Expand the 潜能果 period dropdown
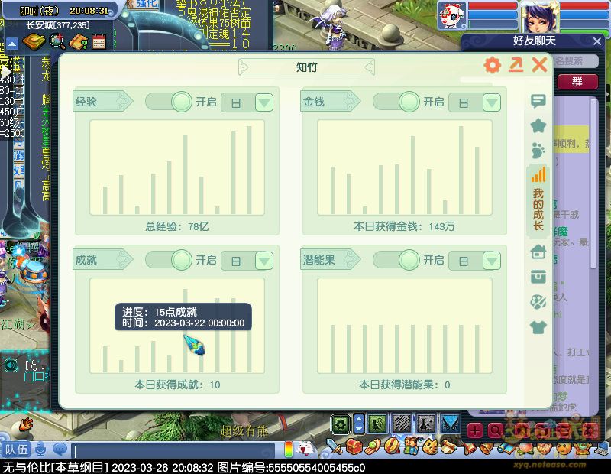The image size is (611, 474). (x=491, y=261)
